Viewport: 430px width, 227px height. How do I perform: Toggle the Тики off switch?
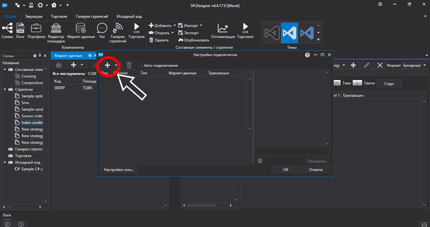click(337, 84)
